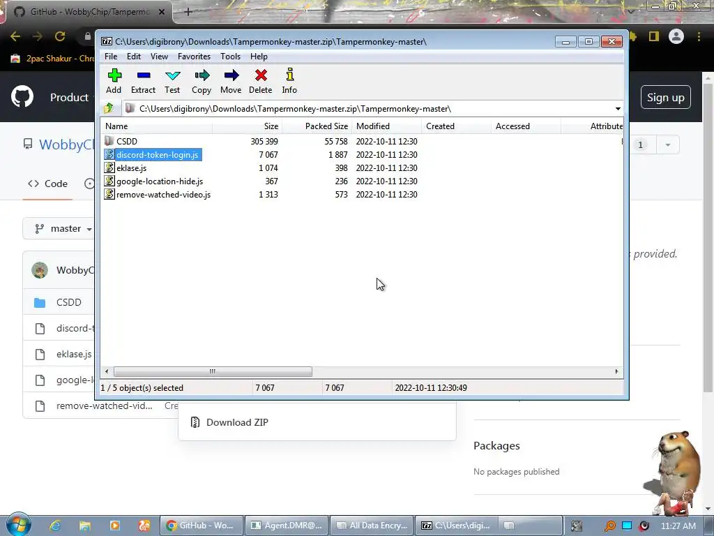This screenshot has width=714, height=536.
Task: Reload the page in Chrome
Action: pos(60,36)
